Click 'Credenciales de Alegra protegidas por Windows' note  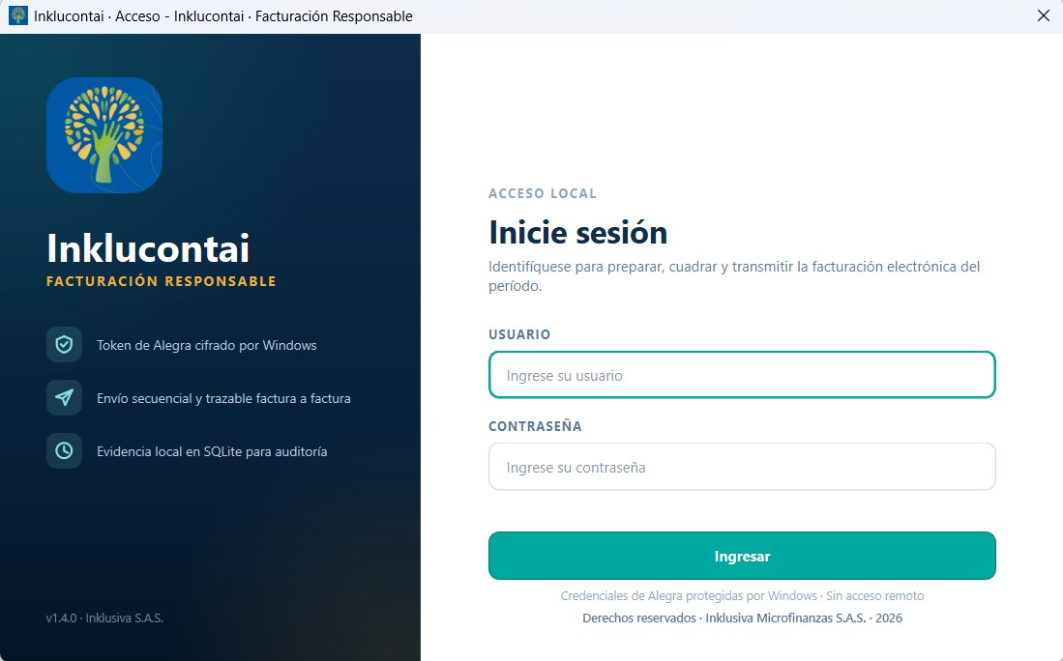(x=742, y=596)
